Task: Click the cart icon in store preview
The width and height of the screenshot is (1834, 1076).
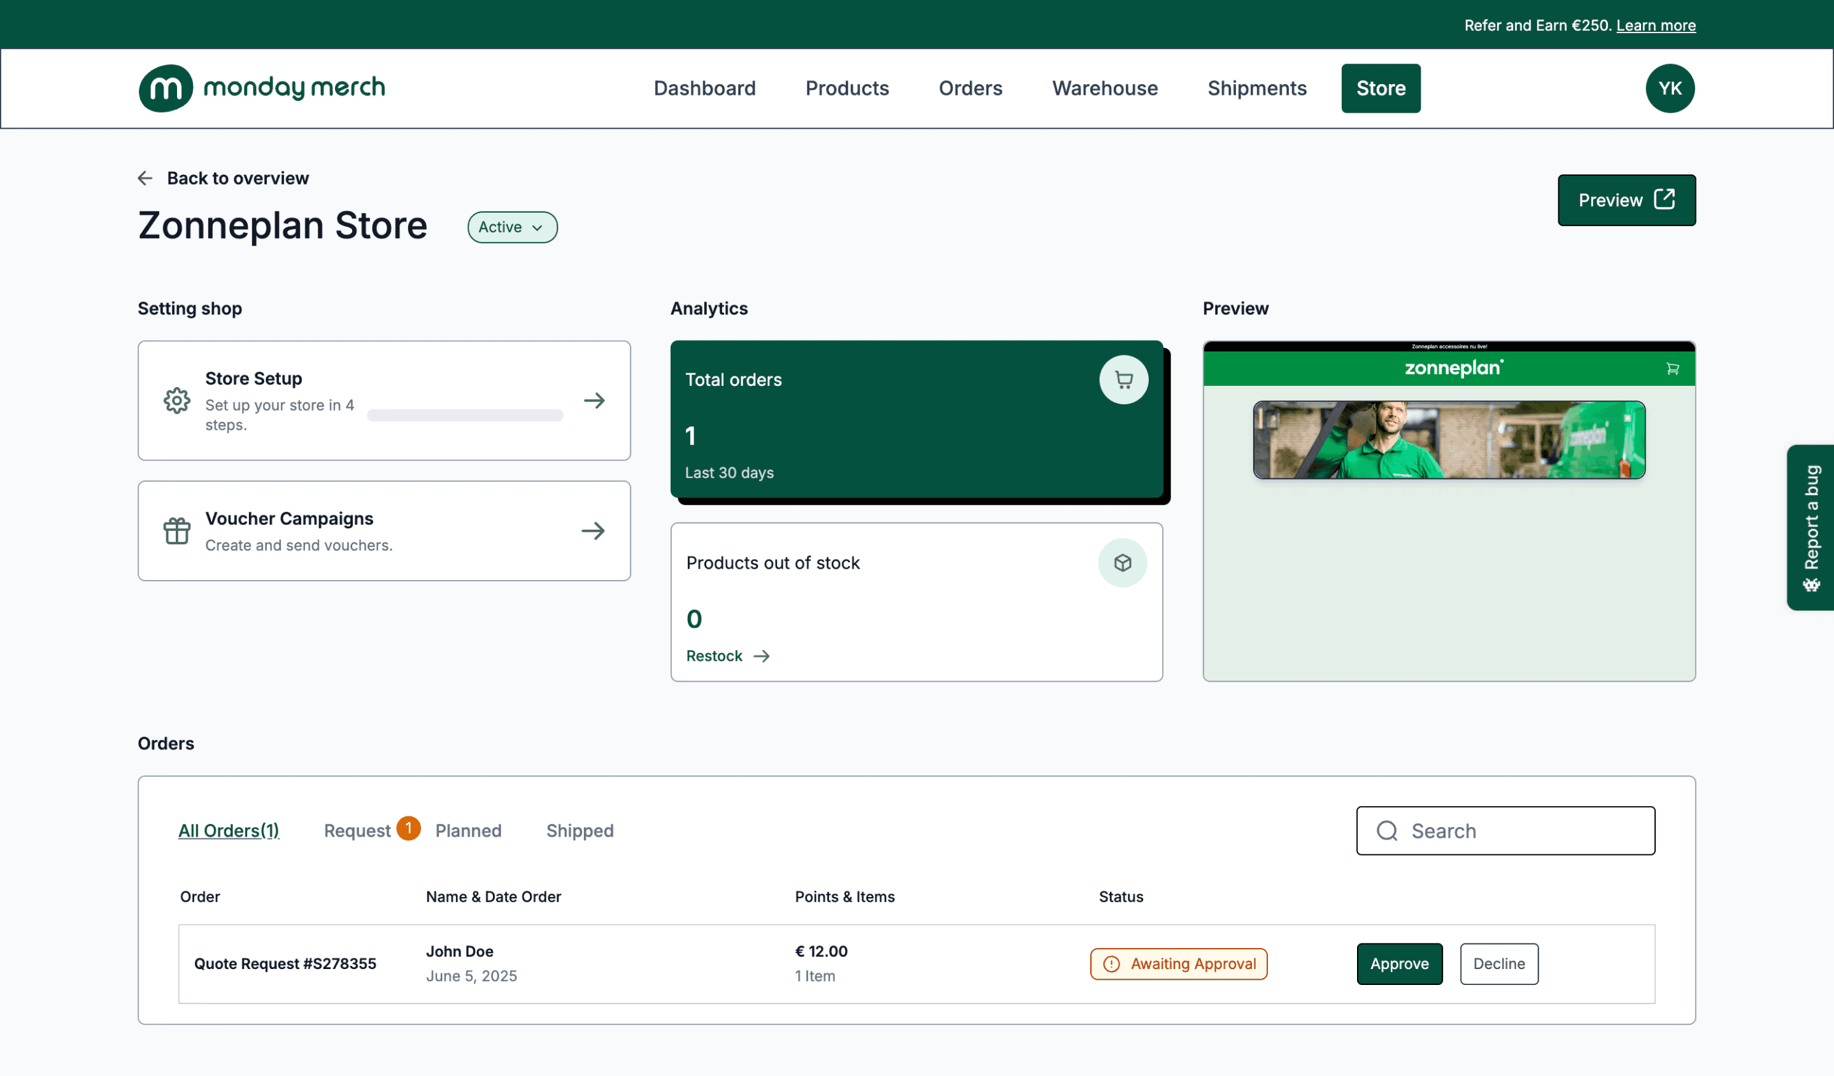Action: pyautogui.click(x=1672, y=369)
